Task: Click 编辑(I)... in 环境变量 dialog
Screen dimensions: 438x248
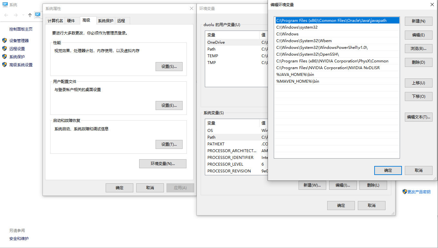Action: point(343,185)
